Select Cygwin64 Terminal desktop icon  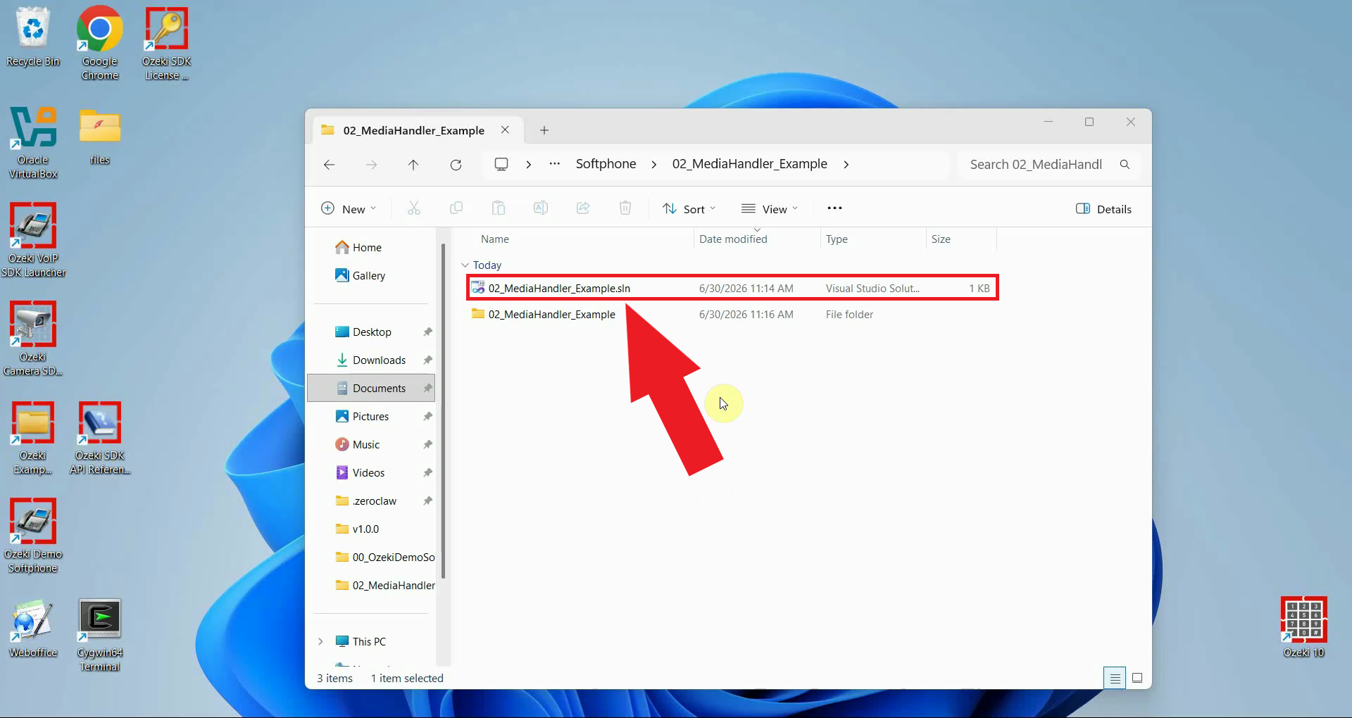coord(100,635)
